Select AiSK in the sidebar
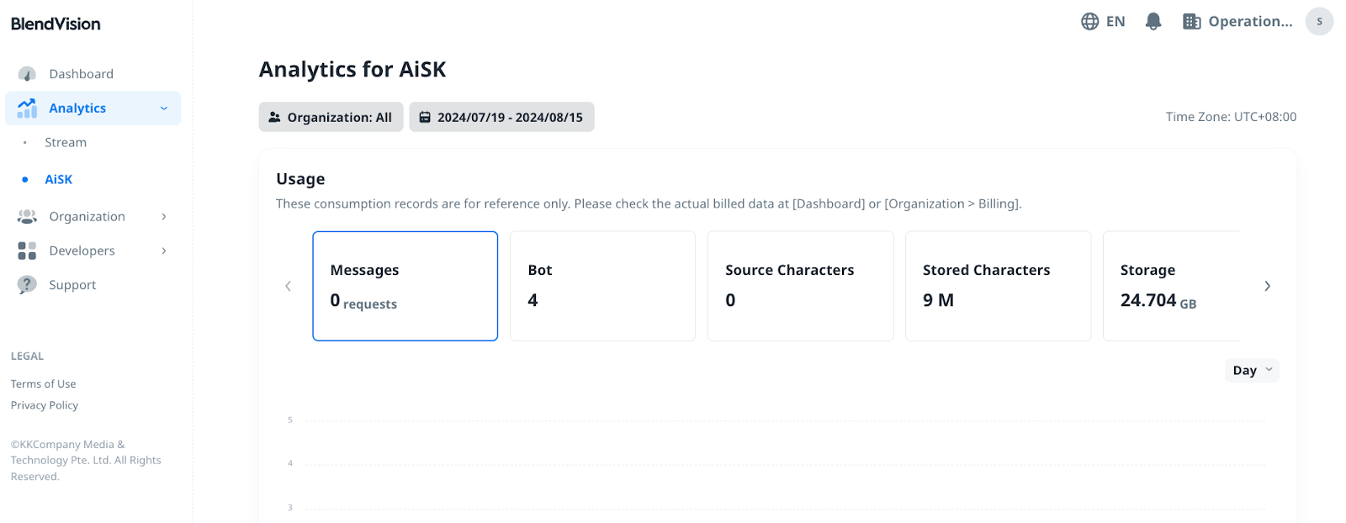 (x=59, y=180)
